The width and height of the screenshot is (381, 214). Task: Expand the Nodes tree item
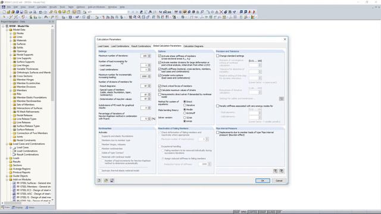pyautogui.click(x=11, y=33)
